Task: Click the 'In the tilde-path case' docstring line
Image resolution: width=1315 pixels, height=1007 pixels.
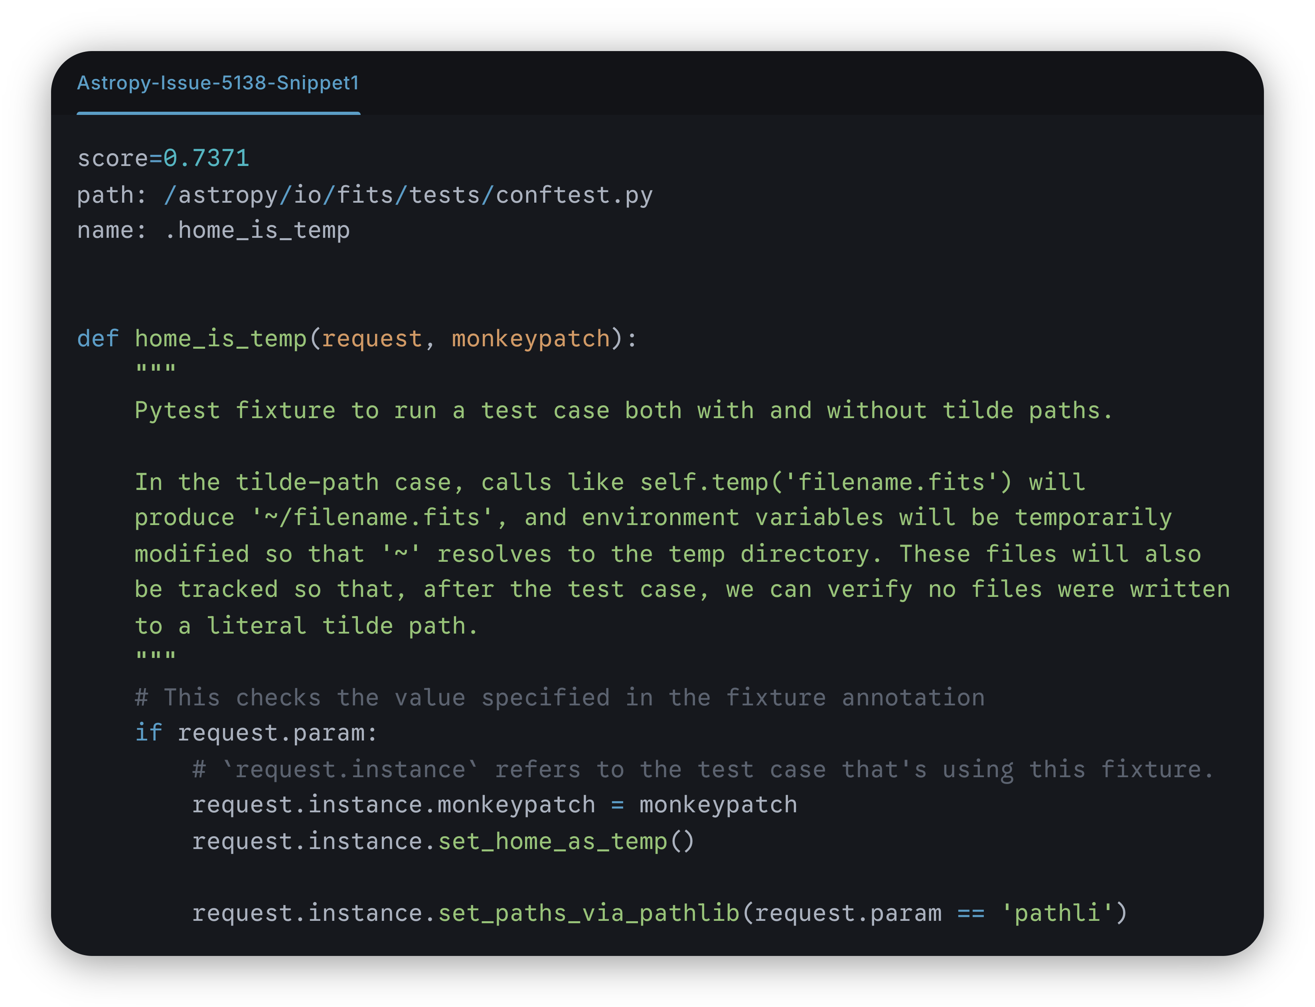Action: point(610,482)
